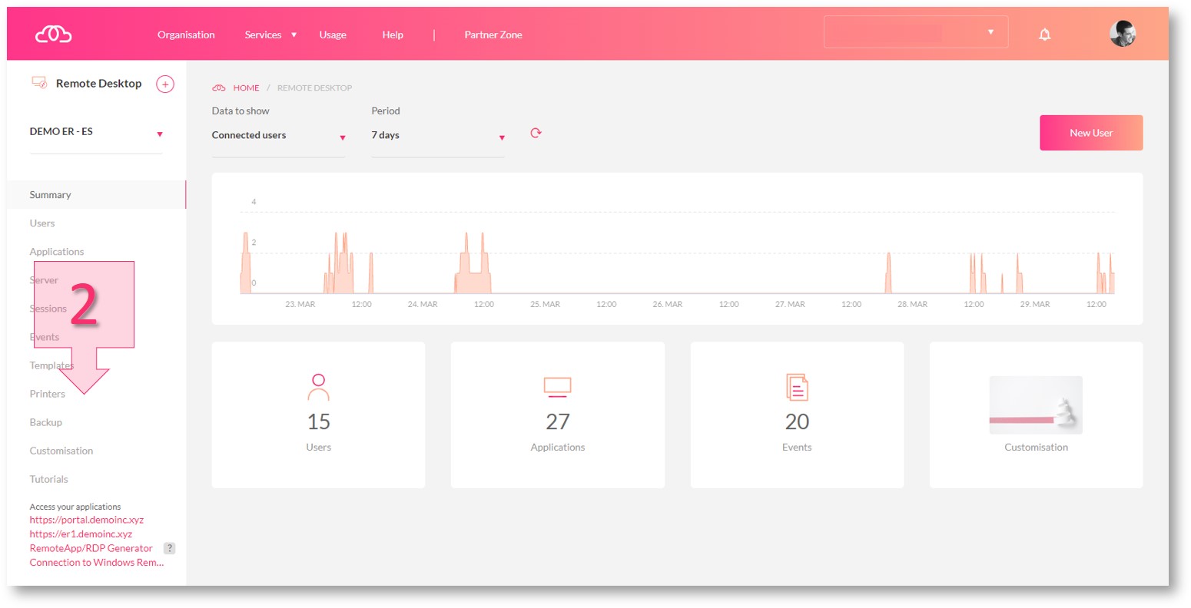Open the notifications bell
The image size is (1191, 608).
[1044, 35]
